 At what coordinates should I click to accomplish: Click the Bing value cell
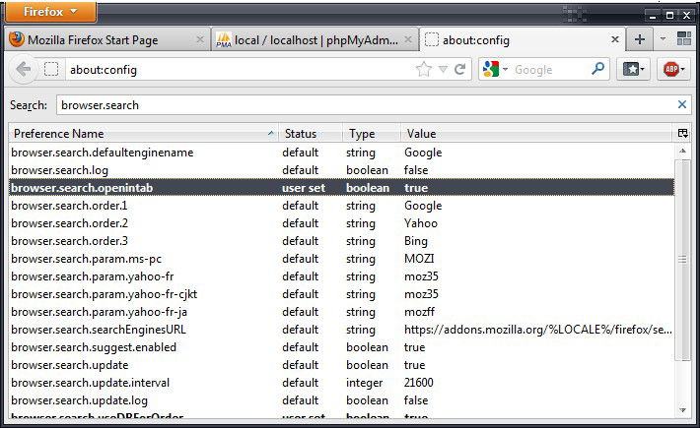416,241
